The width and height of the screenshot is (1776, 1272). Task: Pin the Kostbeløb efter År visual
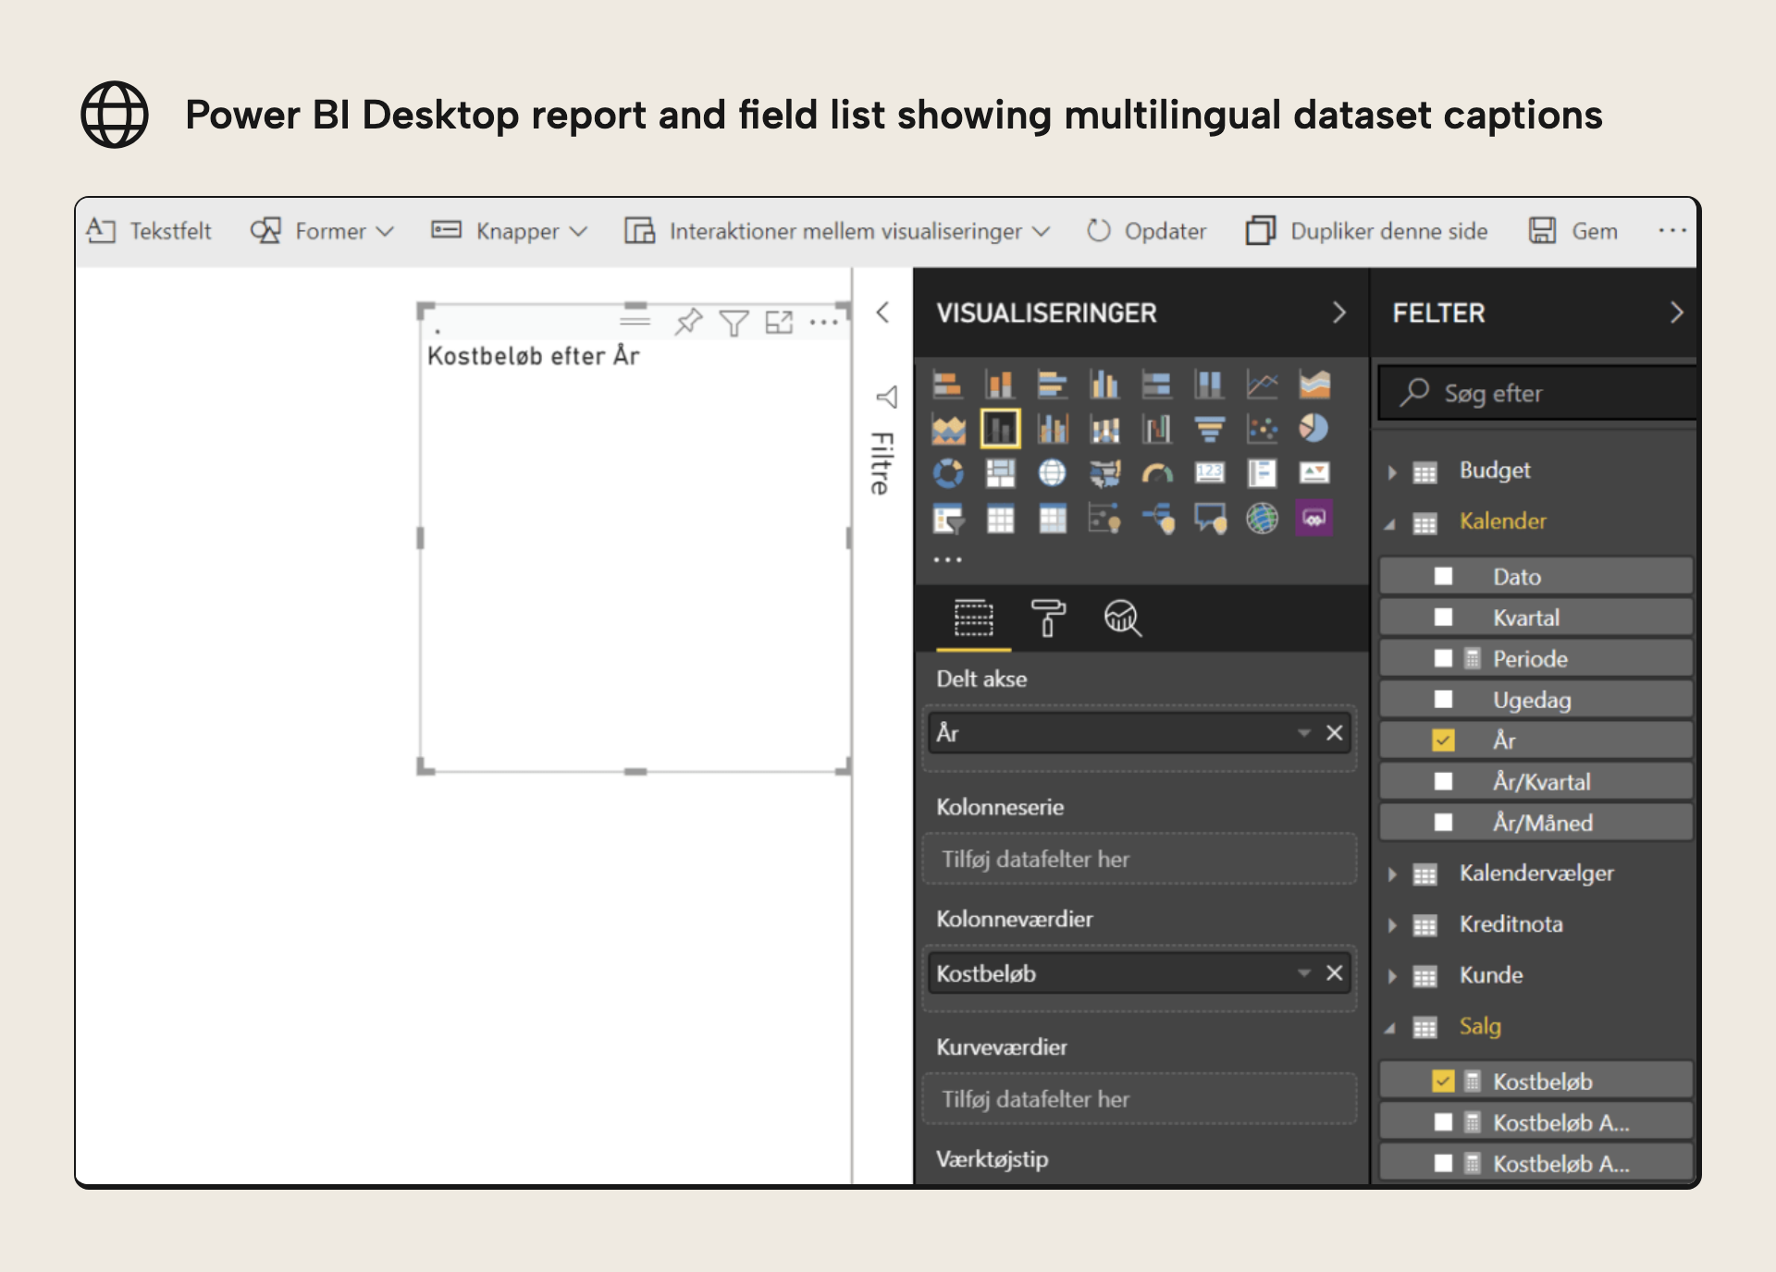pyautogui.click(x=688, y=322)
